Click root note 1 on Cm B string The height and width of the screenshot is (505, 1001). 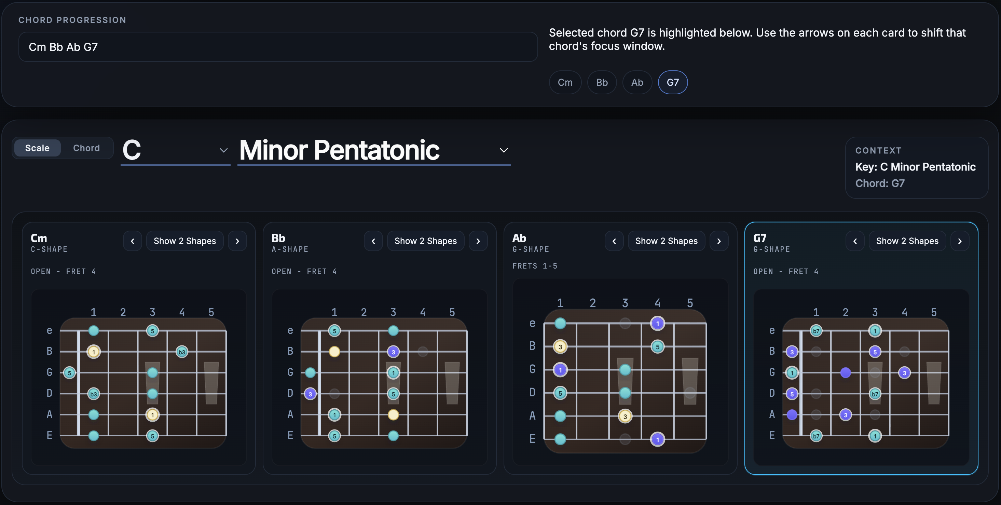[x=94, y=352]
